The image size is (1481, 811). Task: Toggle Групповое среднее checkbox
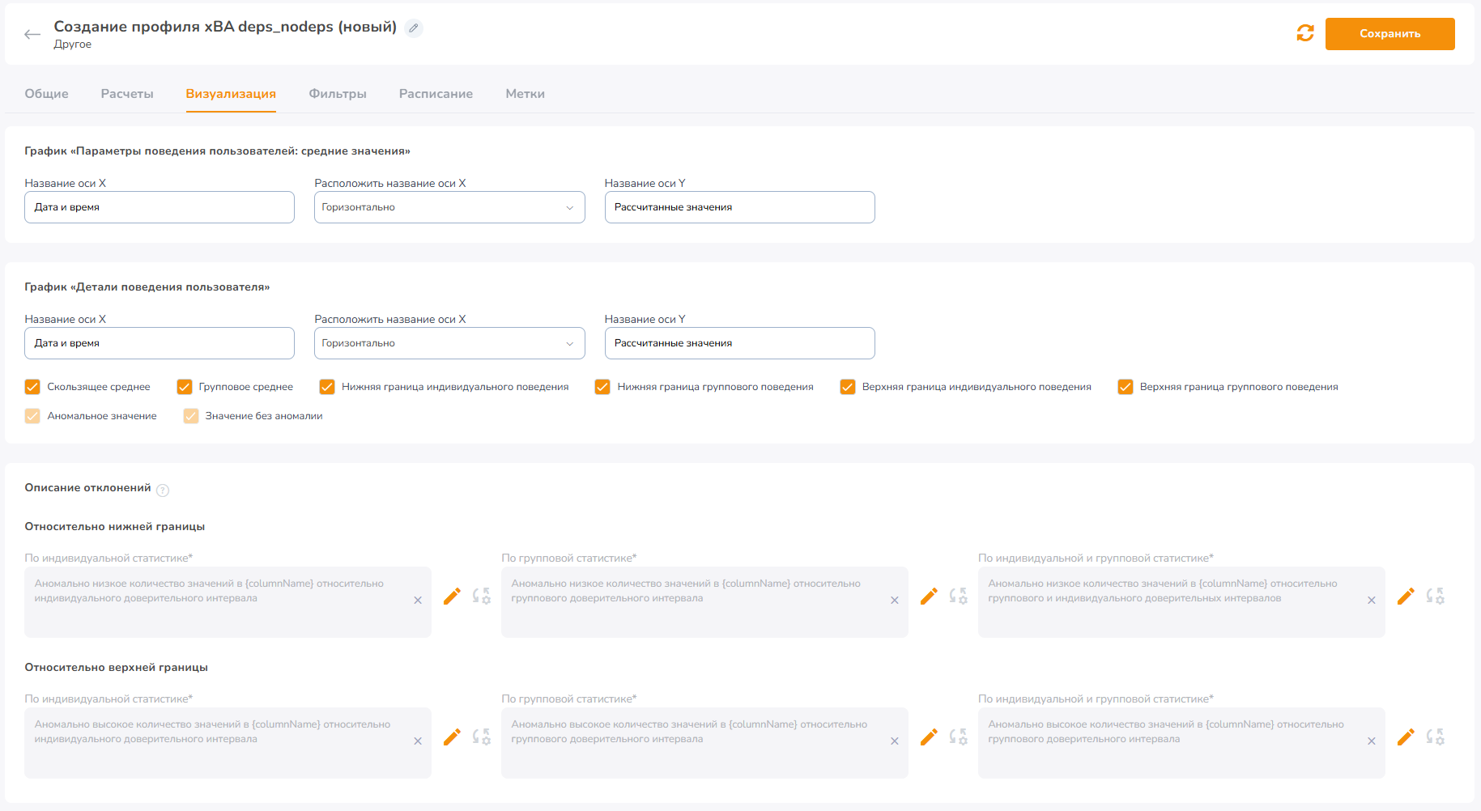point(184,387)
